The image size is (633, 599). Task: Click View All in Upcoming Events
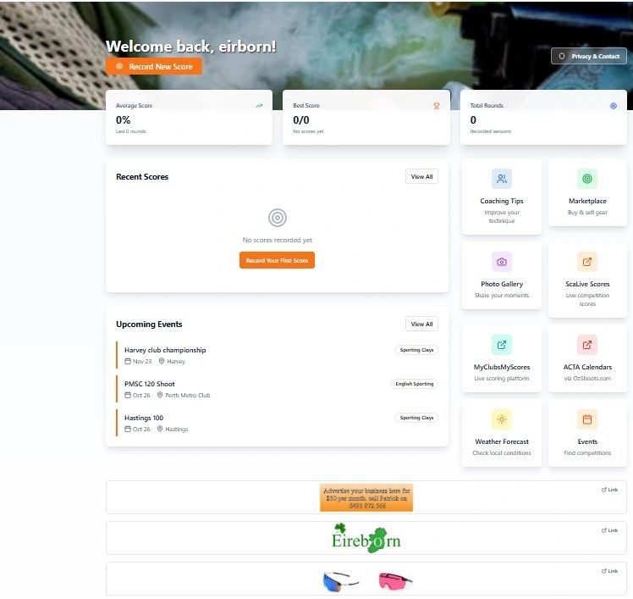[x=421, y=324]
